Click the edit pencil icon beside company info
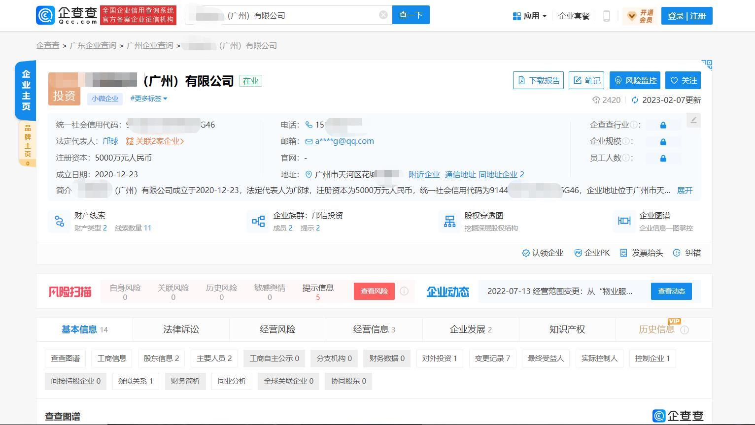Screen dimensions: 755x425 click(x=693, y=120)
